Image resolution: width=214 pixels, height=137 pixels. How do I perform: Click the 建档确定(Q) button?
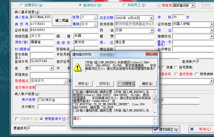click(166, 129)
